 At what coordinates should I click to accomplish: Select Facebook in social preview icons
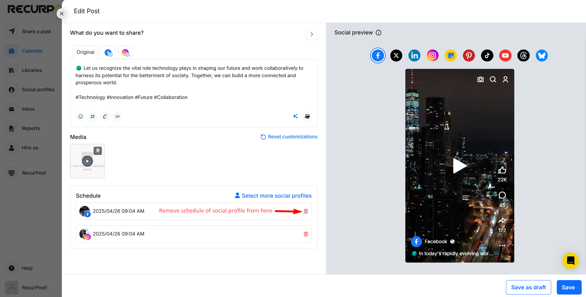point(378,56)
